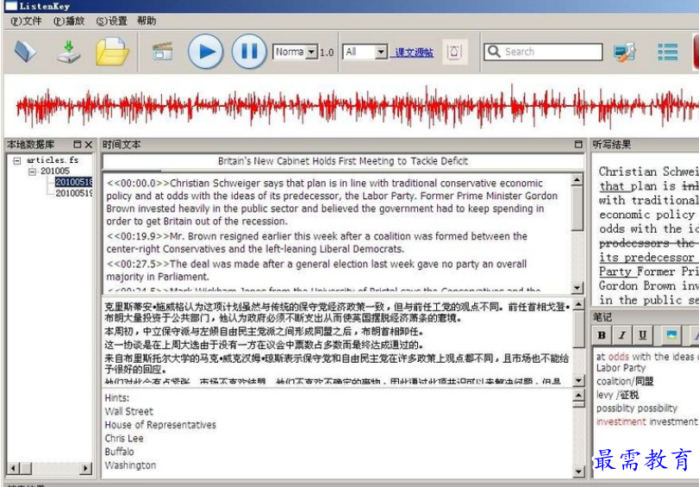Image resolution: width=699 pixels, height=487 pixels.
Task: Click the bell icon beside 课文源帖
Action: [x=454, y=52]
